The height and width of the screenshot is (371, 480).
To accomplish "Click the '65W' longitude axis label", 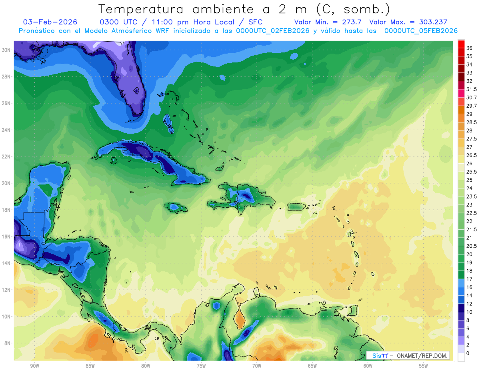I will [x=312, y=366].
